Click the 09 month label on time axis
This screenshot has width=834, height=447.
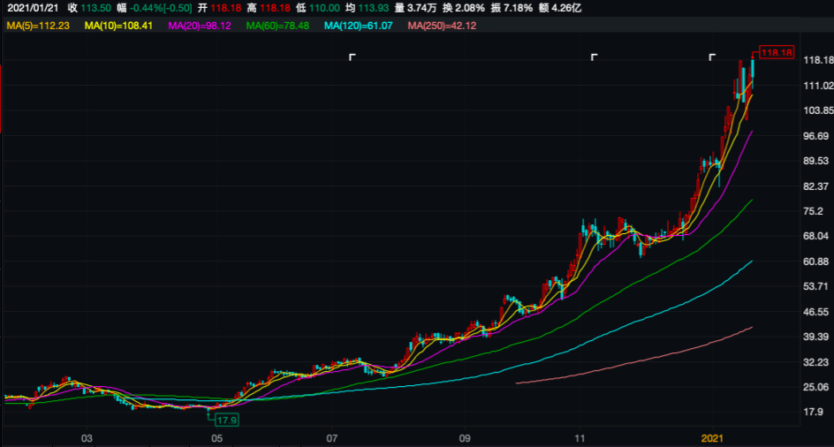[465, 438]
